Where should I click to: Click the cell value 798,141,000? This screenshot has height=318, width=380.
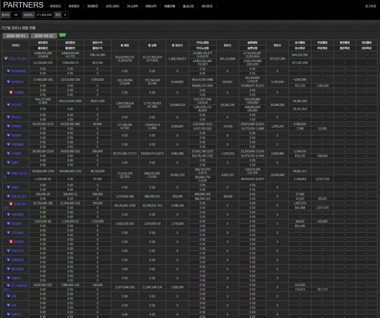point(97,55)
